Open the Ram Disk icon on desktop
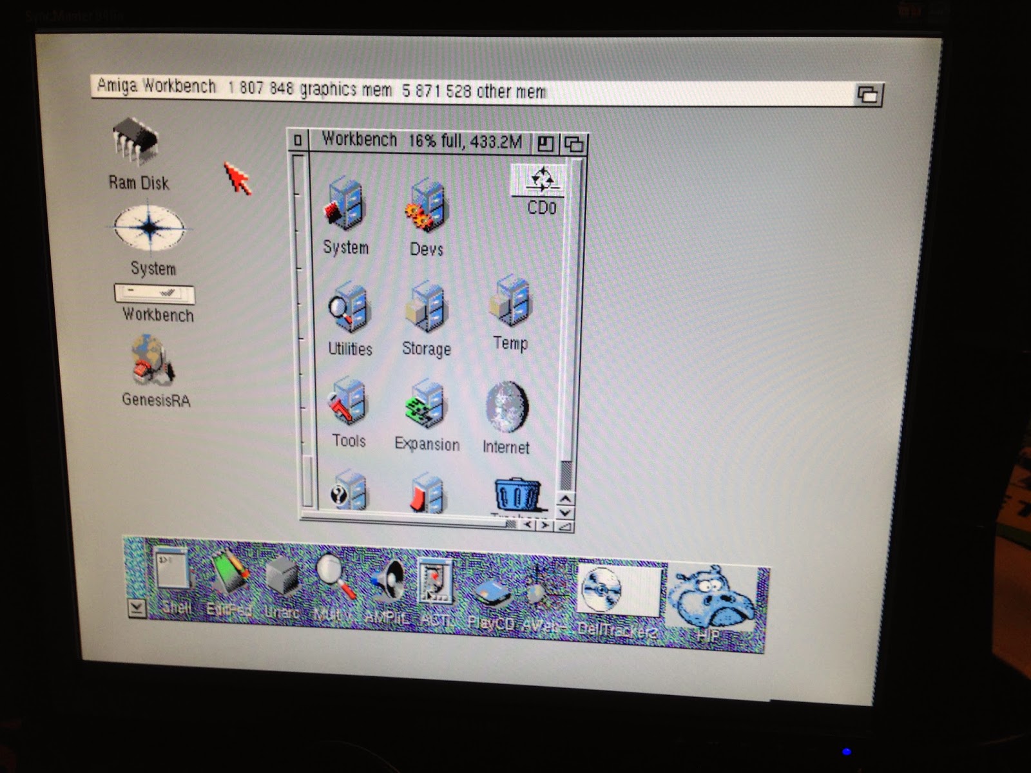1031x773 pixels. [x=137, y=140]
